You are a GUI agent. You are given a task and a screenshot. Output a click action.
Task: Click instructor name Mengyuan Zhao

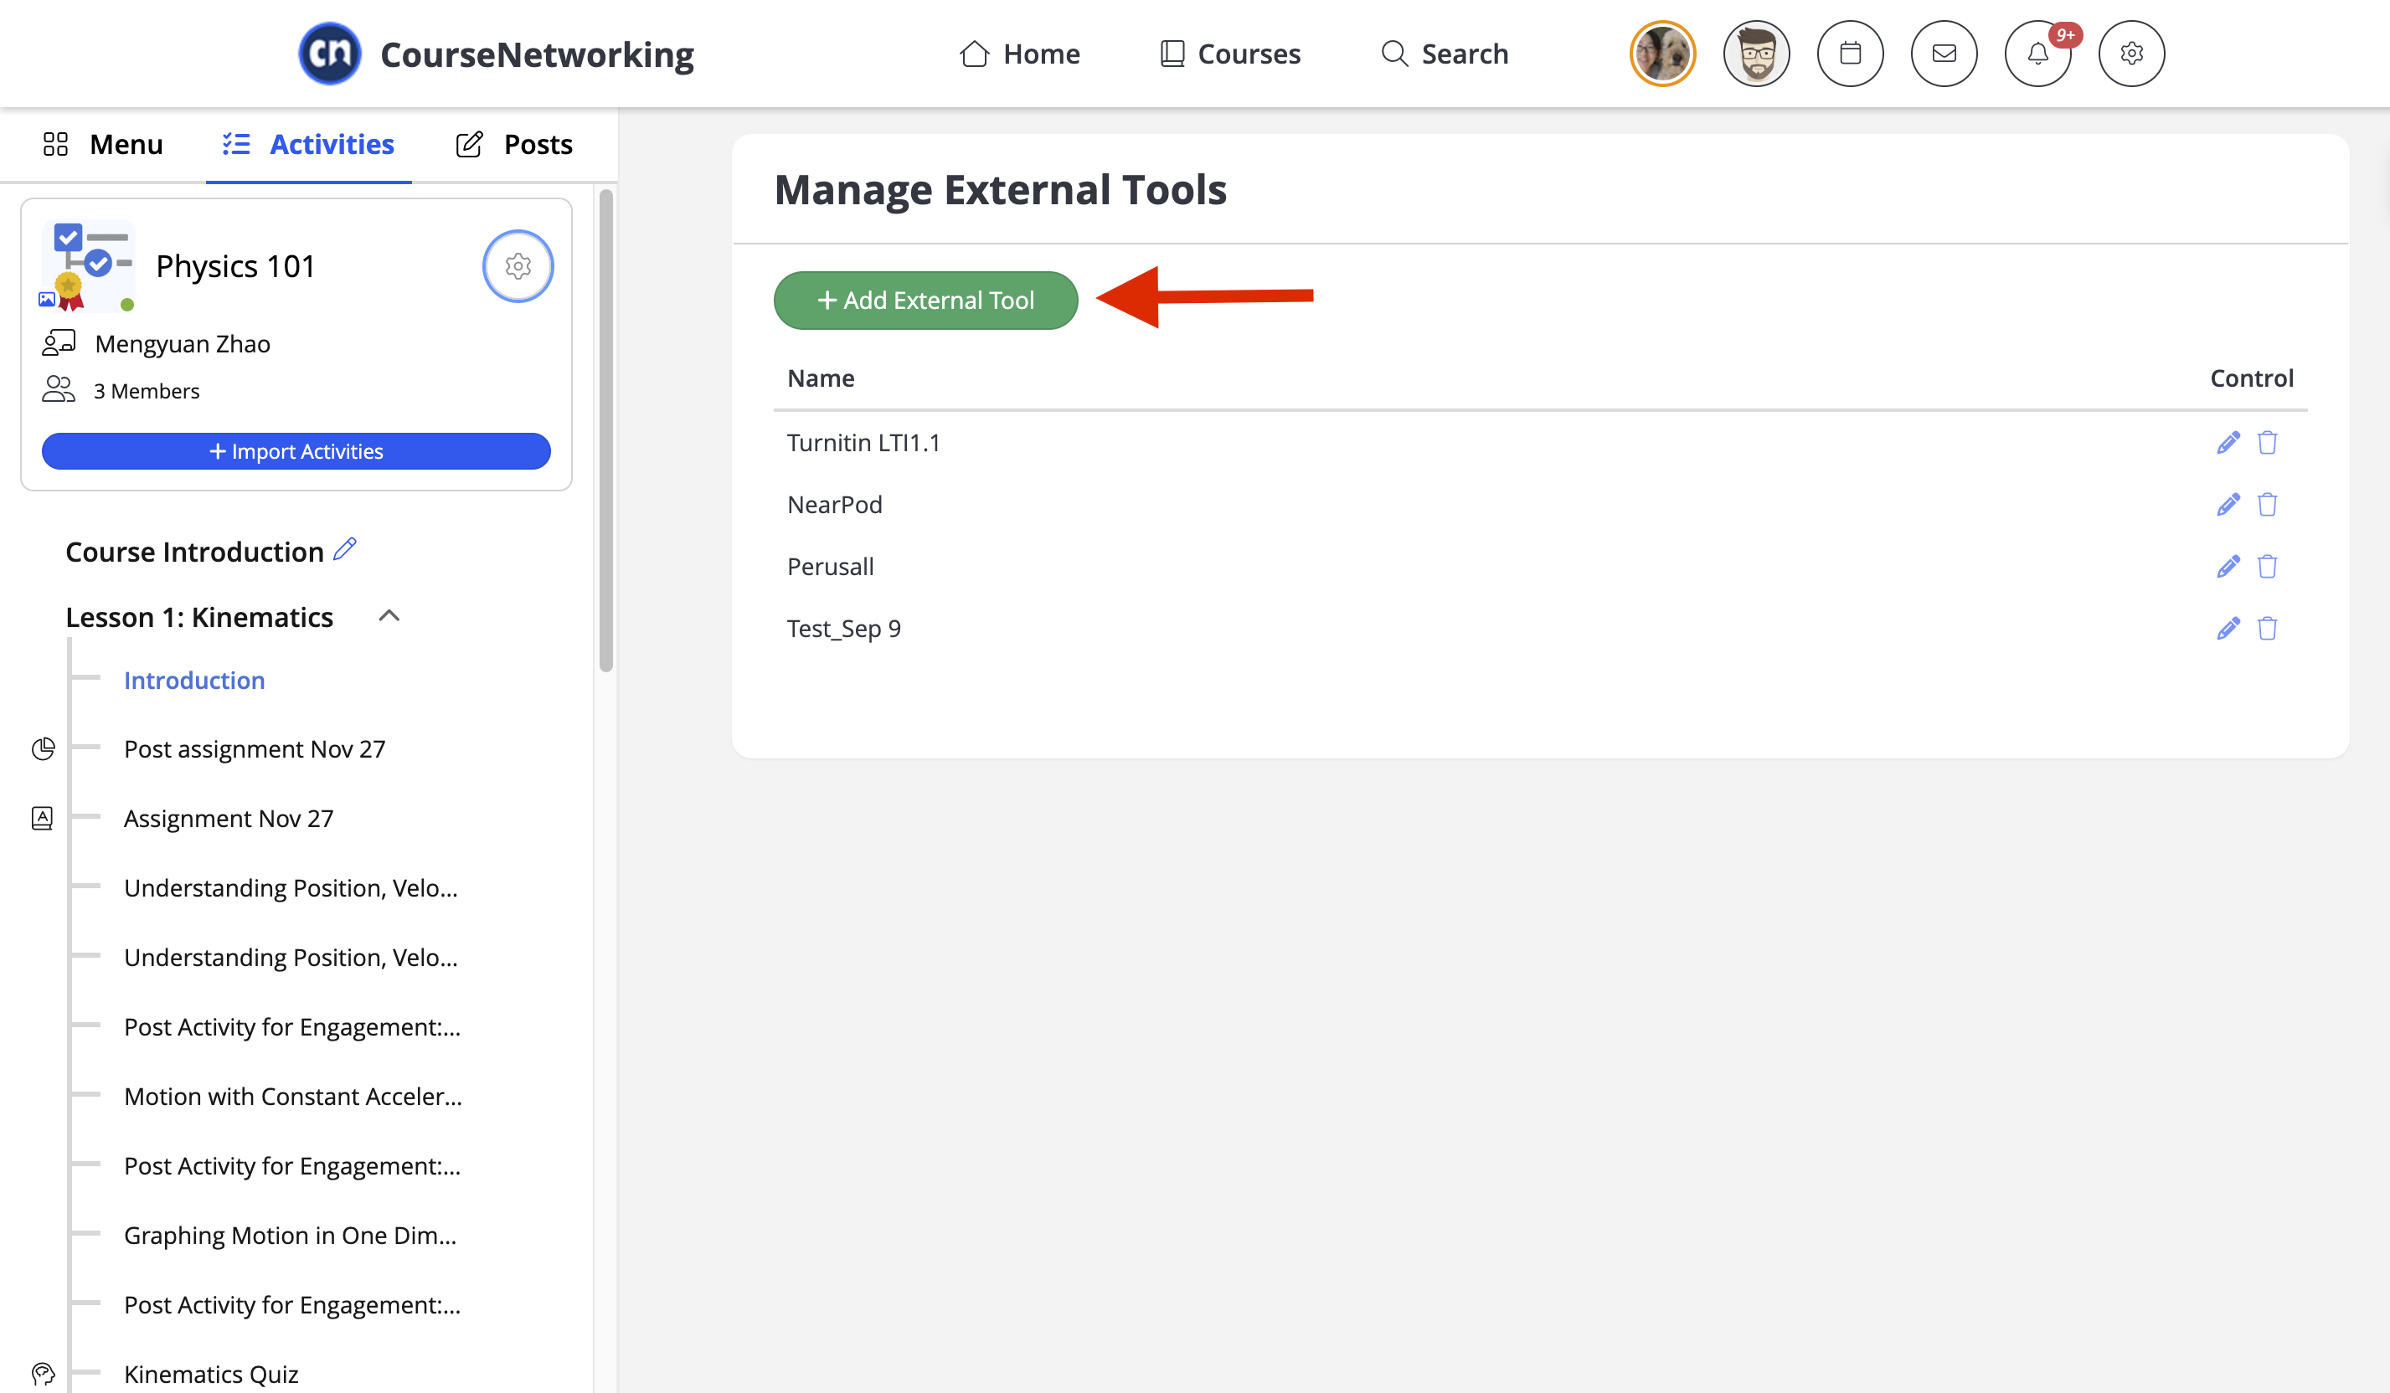click(x=182, y=343)
